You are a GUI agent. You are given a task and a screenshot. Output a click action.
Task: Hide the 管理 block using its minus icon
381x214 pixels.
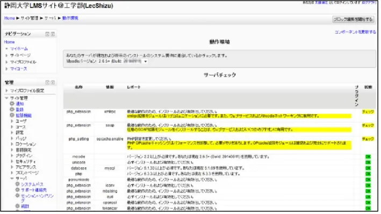coord(47,83)
